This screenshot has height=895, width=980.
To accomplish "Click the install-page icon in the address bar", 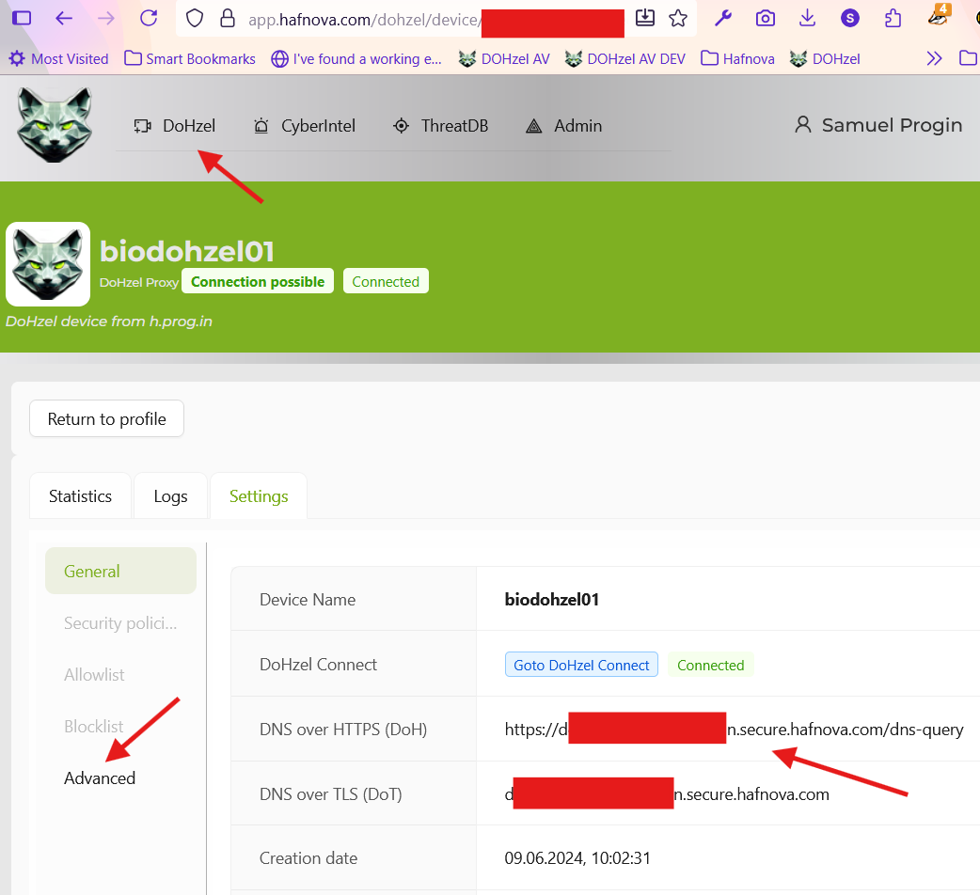I will [x=645, y=18].
